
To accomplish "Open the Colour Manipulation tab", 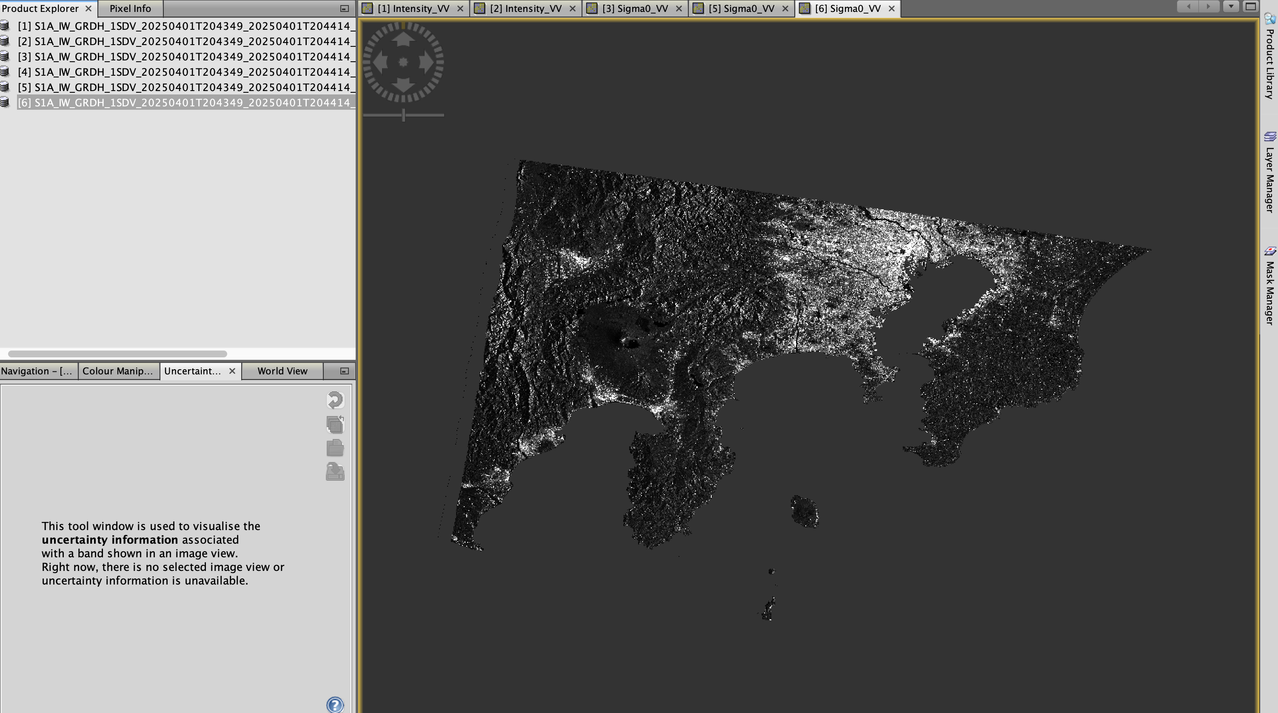I will click(117, 371).
